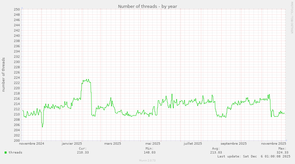Click the 'mars 2025' x-axis label

(x=113, y=144)
